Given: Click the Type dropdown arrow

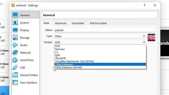Looking at the screenshot, I should pos(144,36).
